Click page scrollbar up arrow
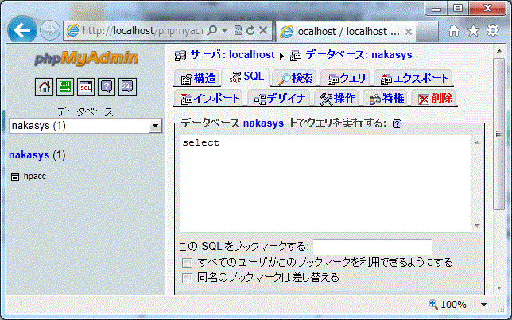 coord(499,51)
